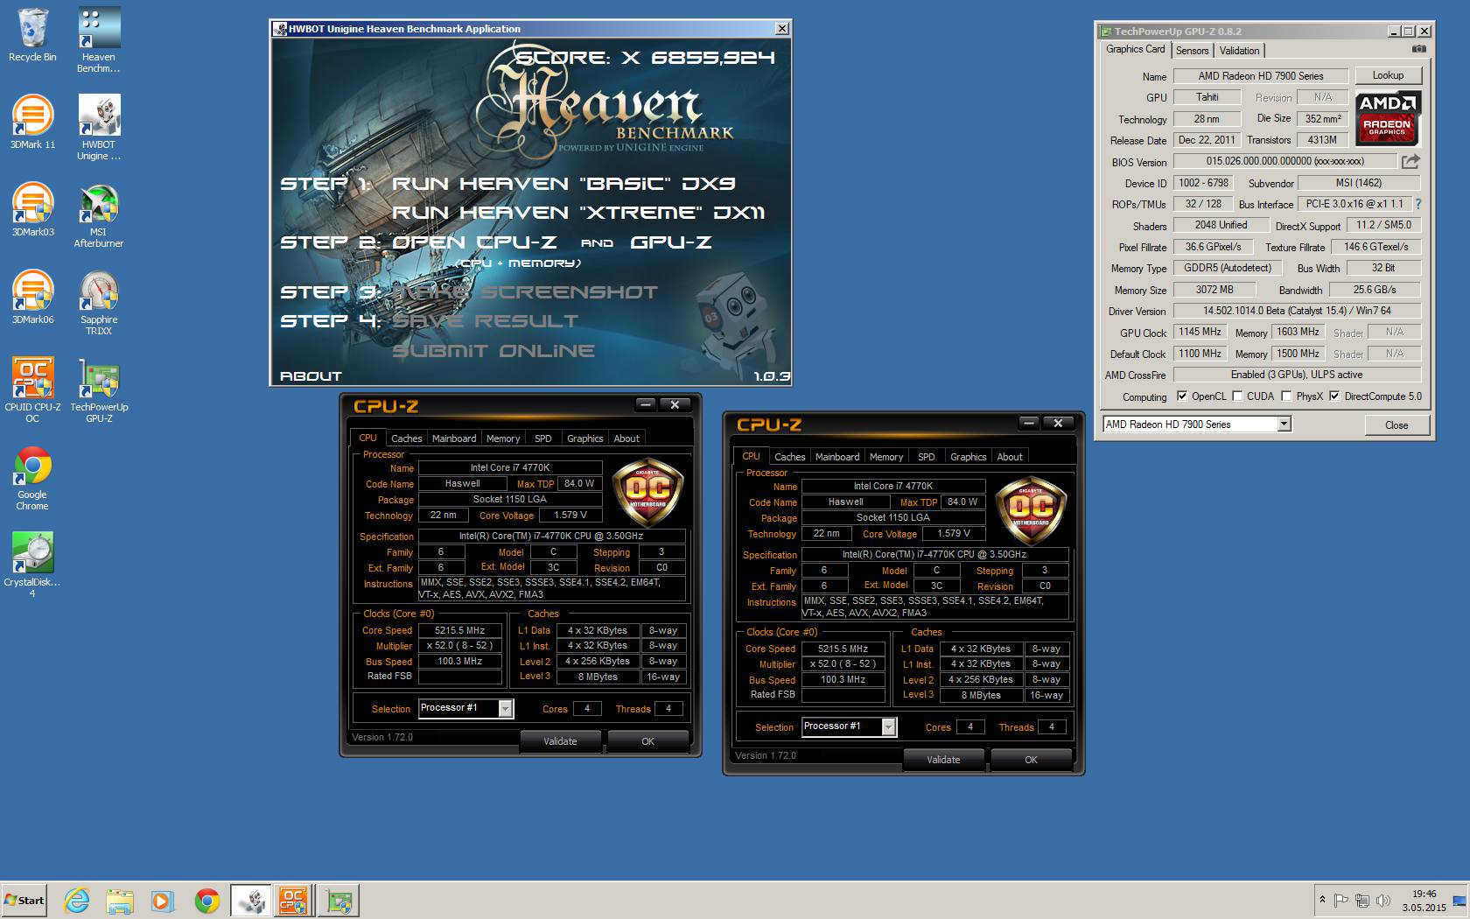Toggle the CUDA checkbox
This screenshot has height=919, width=1470.
[x=1237, y=396]
